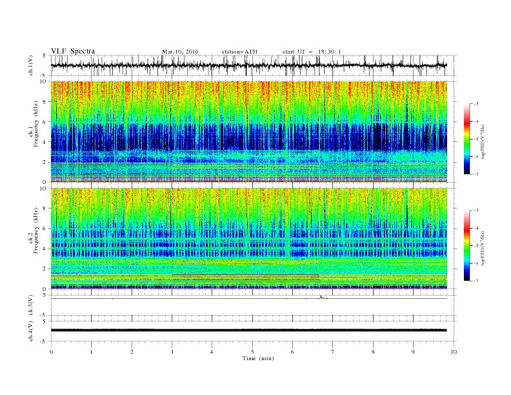Click the "4" kHz tick of ch.1 spectrogram
Screen dimensions: 511x395
pos(45,142)
